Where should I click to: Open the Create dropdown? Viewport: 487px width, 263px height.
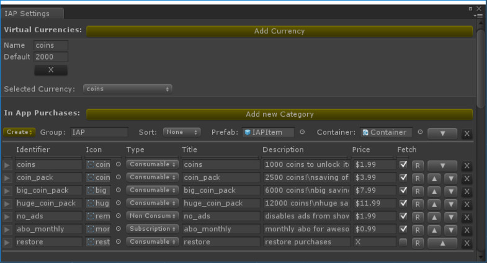(19, 132)
